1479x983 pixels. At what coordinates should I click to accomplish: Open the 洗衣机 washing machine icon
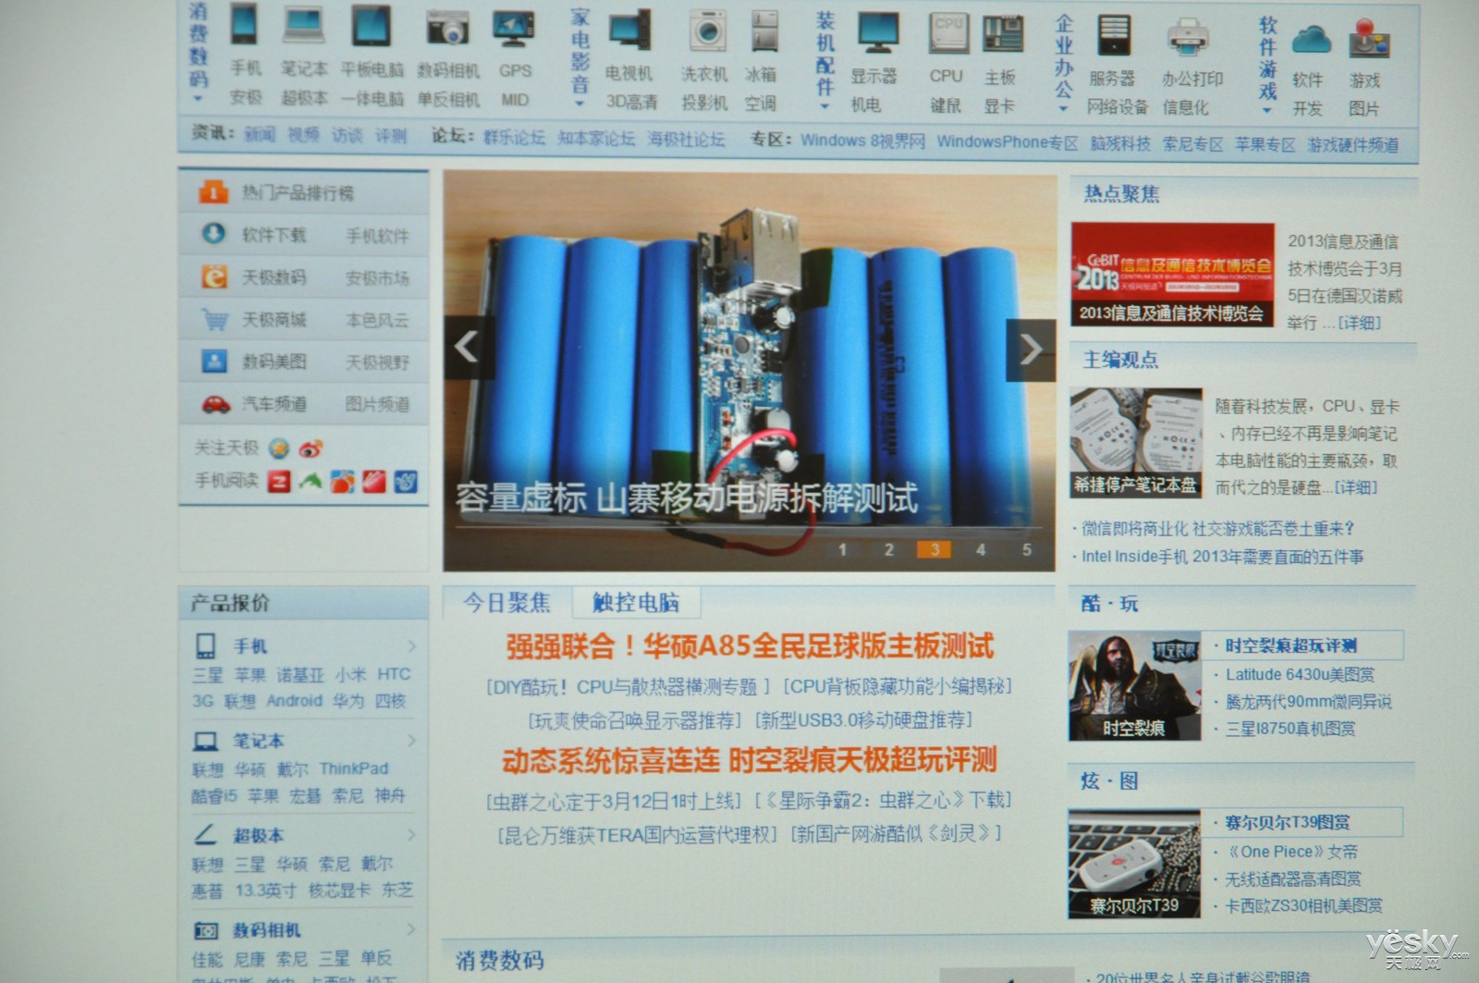pyautogui.click(x=707, y=31)
